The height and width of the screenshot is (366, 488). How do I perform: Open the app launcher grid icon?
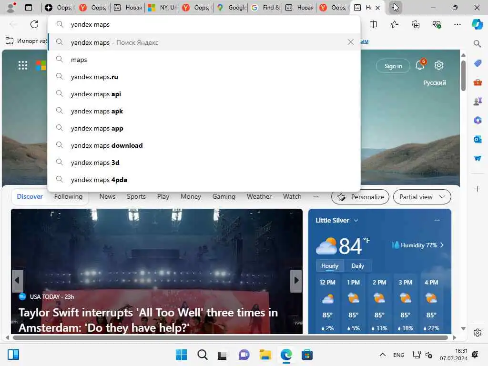23,65
